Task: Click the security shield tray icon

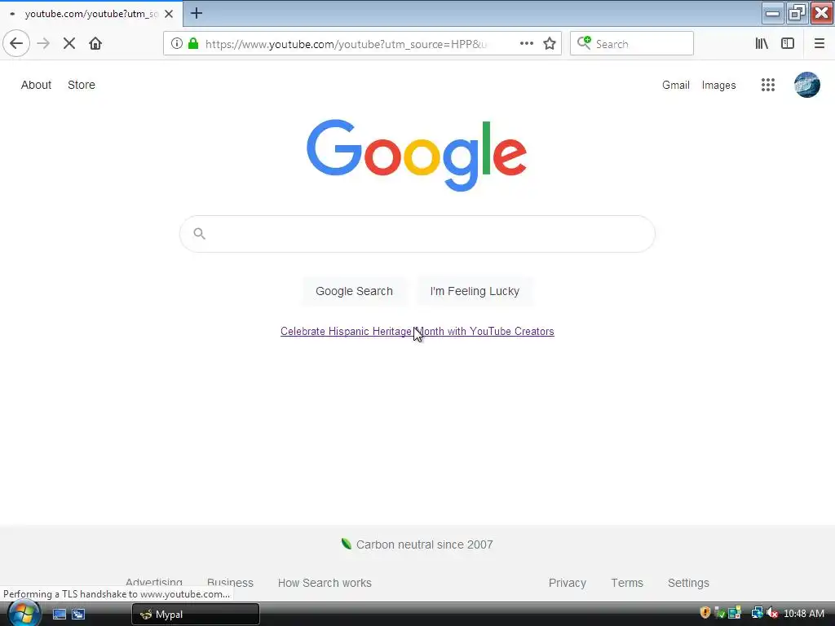Action: [705, 613]
